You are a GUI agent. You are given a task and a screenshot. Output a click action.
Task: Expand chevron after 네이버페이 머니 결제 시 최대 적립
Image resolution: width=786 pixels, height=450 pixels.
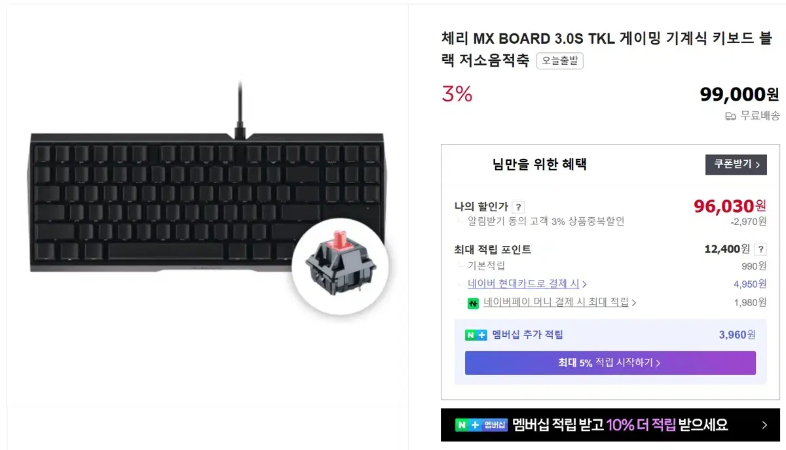coord(634,303)
